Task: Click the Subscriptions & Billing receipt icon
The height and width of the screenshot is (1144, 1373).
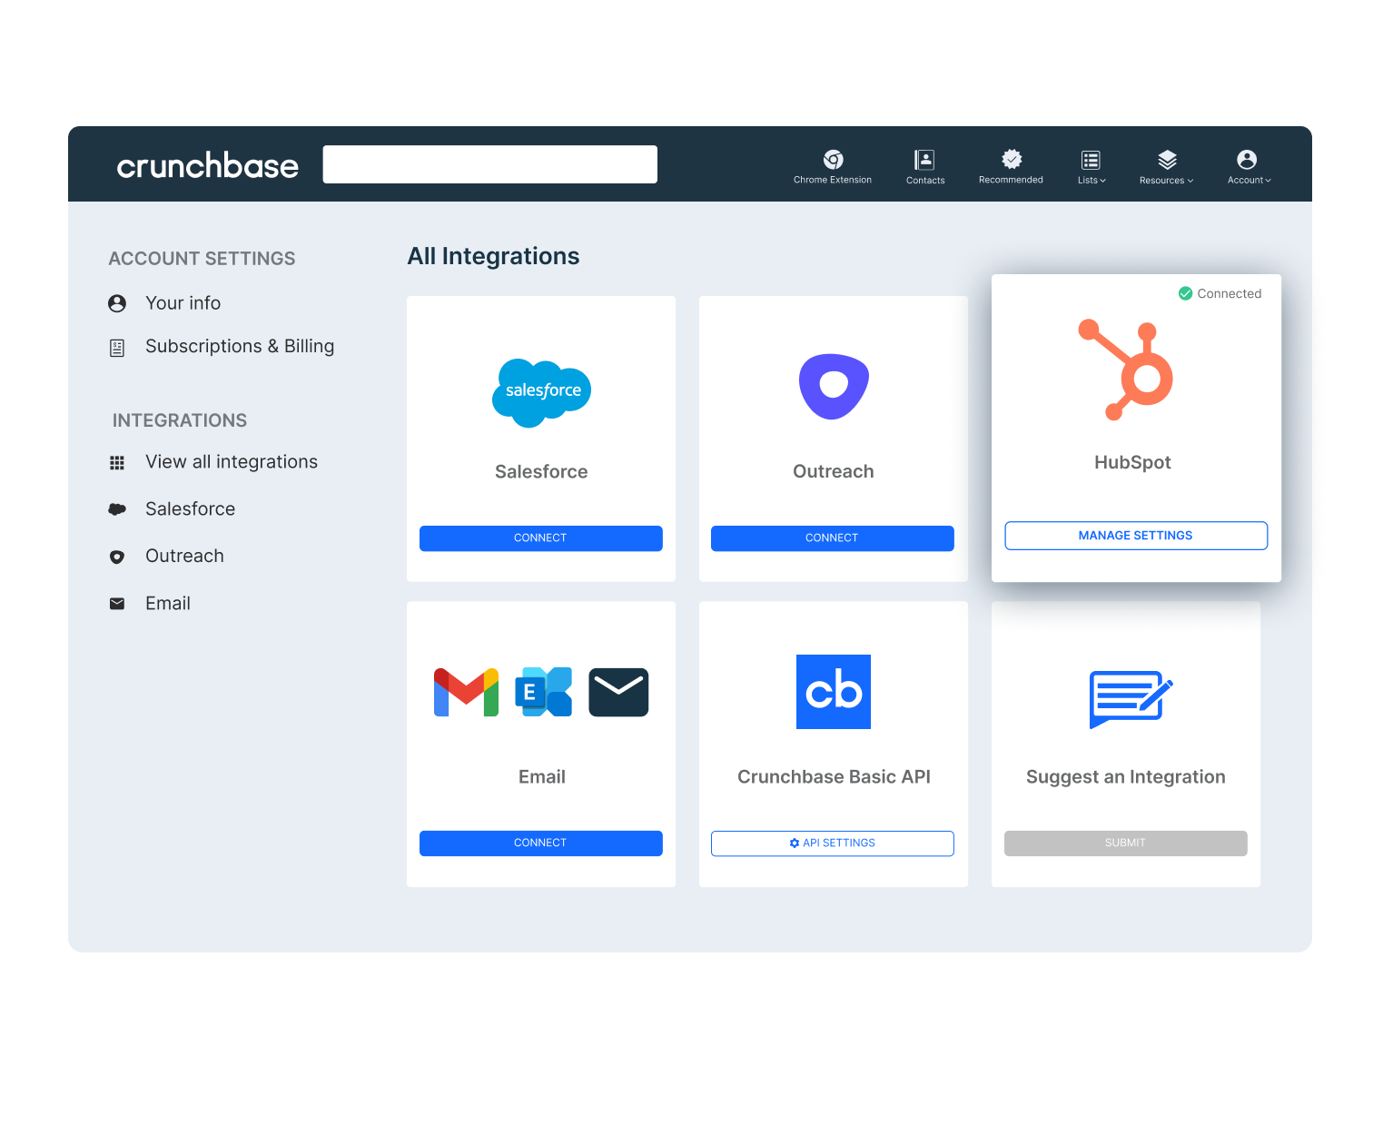Action: click(117, 348)
